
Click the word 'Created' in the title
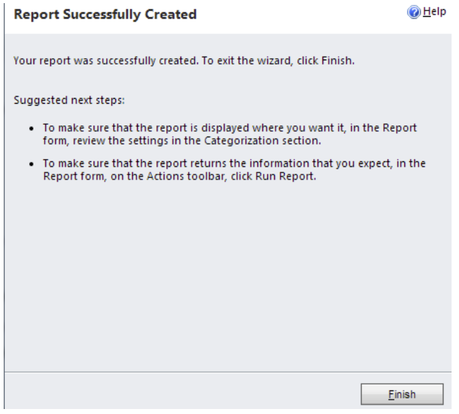coord(171,14)
